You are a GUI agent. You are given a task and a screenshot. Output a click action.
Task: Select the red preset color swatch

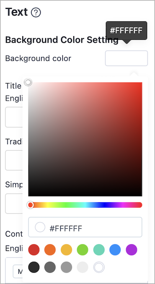click(34, 250)
